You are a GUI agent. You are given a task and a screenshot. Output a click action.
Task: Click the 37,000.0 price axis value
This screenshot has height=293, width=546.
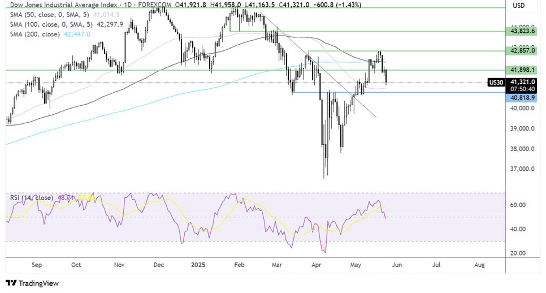522,169
